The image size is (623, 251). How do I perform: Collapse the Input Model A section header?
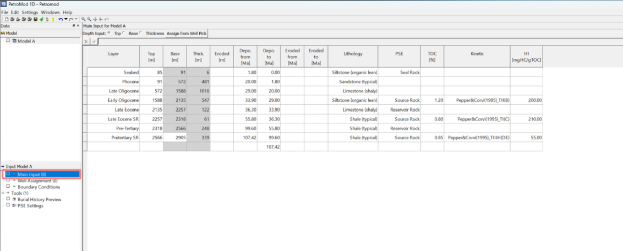pyautogui.click(x=3, y=166)
